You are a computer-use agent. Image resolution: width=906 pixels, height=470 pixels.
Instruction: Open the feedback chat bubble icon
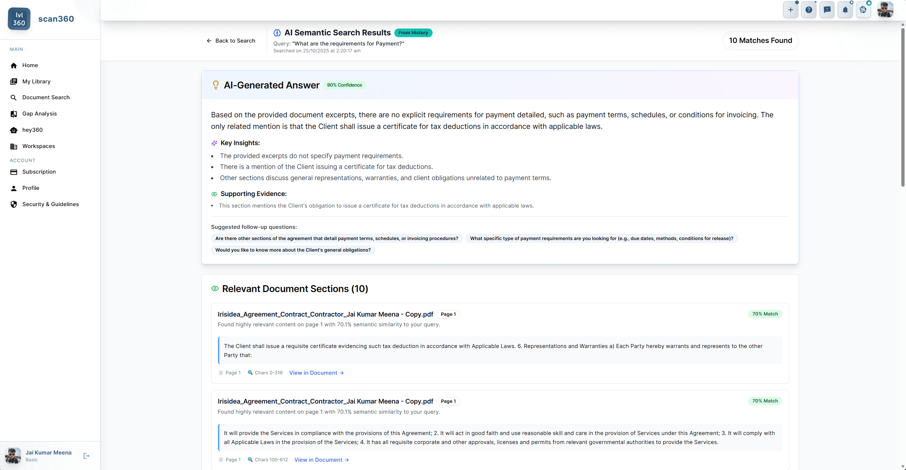coord(827,10)
